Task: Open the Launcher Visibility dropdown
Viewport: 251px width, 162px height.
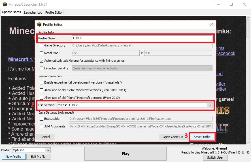Action: [209, 68]
